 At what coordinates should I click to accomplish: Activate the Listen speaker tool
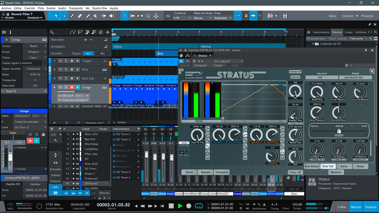point(111,15)
